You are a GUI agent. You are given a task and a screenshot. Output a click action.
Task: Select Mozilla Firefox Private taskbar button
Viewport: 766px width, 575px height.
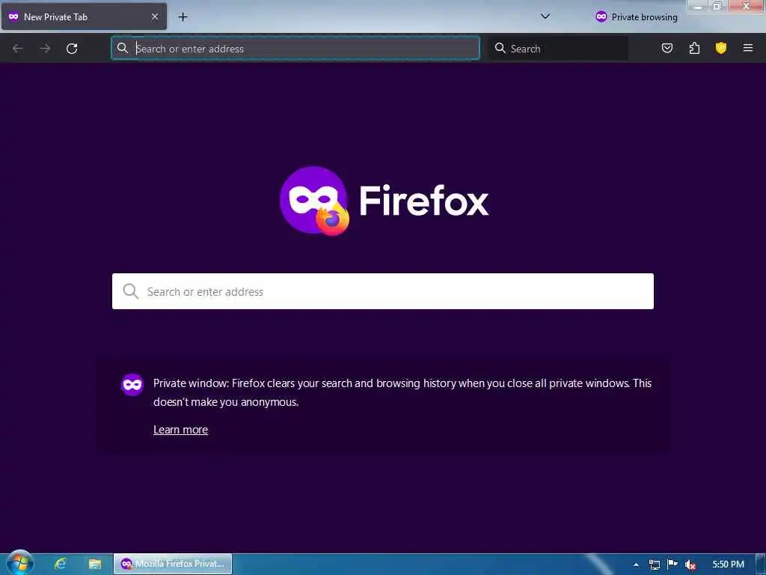click(x=173, y=564)
